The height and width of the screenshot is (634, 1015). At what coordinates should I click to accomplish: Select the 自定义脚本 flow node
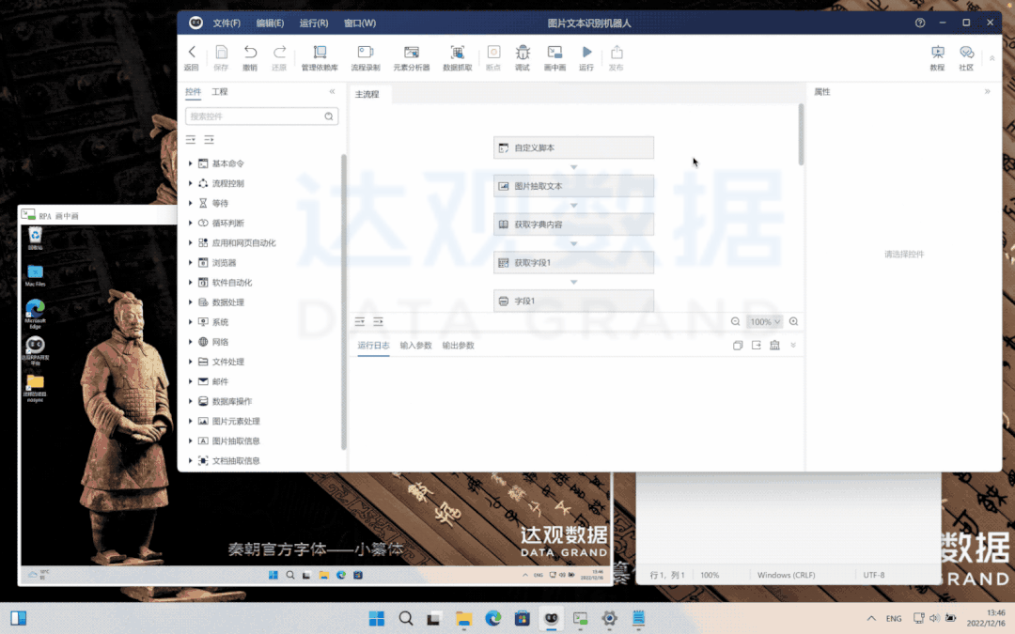573,147
